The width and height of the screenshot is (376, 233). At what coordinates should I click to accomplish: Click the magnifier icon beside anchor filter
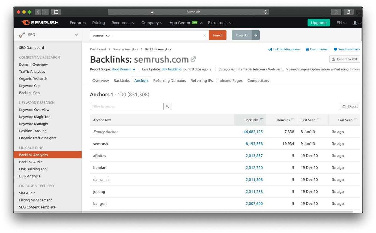coord(167,106)
